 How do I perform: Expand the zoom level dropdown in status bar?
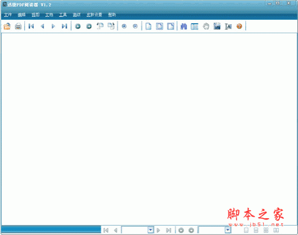[227, 230]
